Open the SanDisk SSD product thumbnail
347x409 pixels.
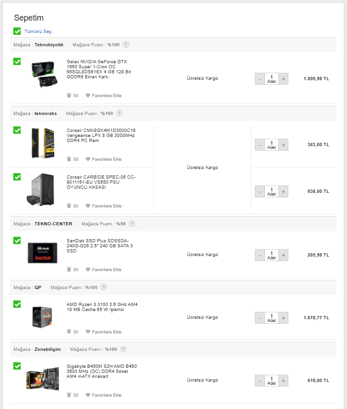pos(43,253)
